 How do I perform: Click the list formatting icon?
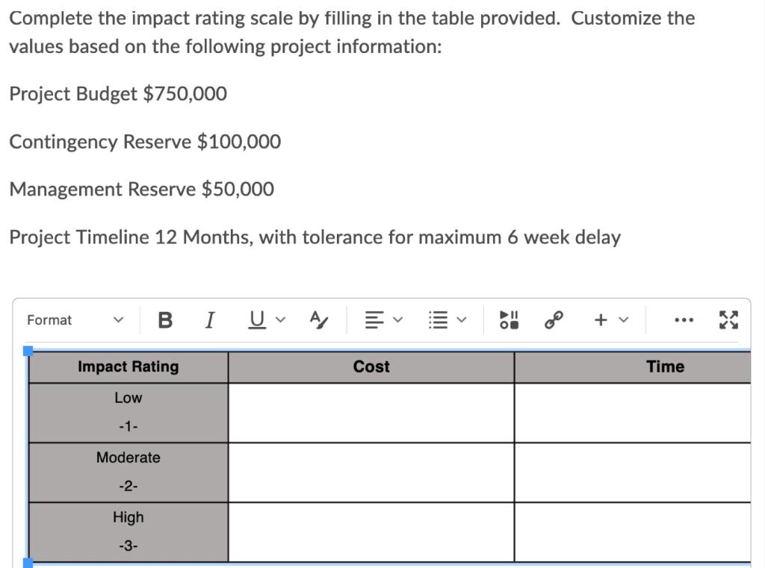(x=439, y=319)
